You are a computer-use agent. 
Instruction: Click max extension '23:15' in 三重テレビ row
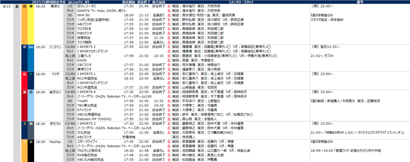(x=159, y=56)
